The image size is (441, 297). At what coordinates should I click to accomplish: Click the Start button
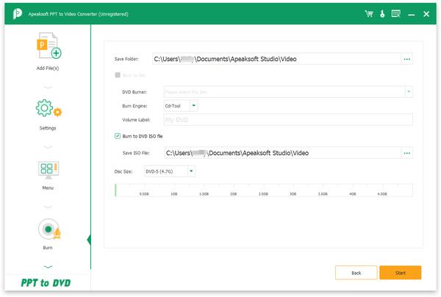click(401, 273)
